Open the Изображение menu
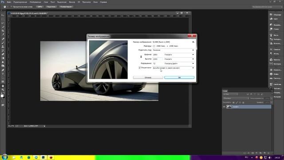Viewport: 284px width, 160px height. click(x=35, y=2)
